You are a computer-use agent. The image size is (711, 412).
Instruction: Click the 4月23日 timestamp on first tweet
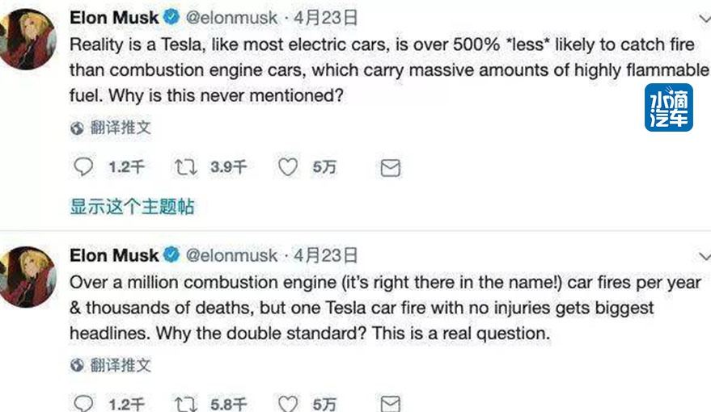coord(329,17)
